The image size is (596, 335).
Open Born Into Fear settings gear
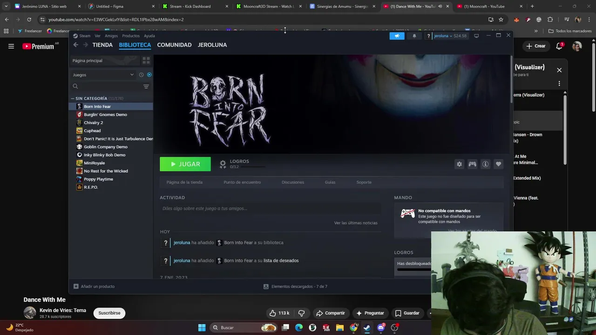(459, 164)
